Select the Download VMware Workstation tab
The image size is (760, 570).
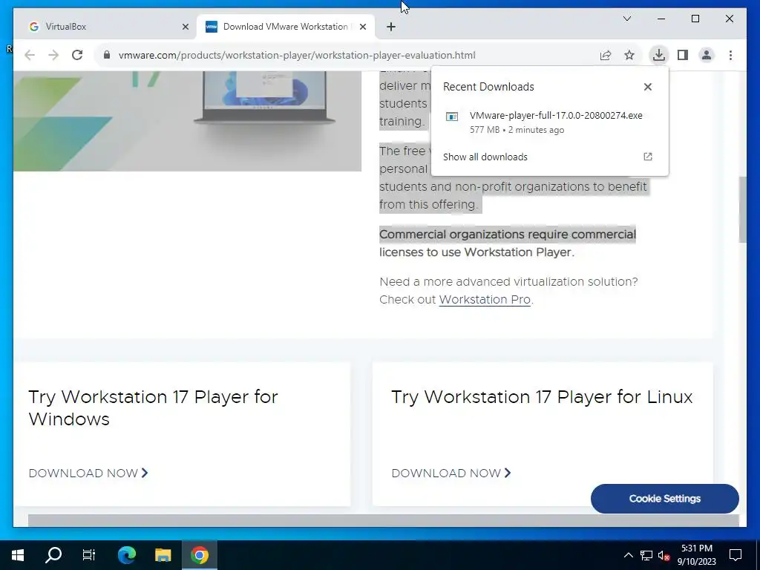285,27
